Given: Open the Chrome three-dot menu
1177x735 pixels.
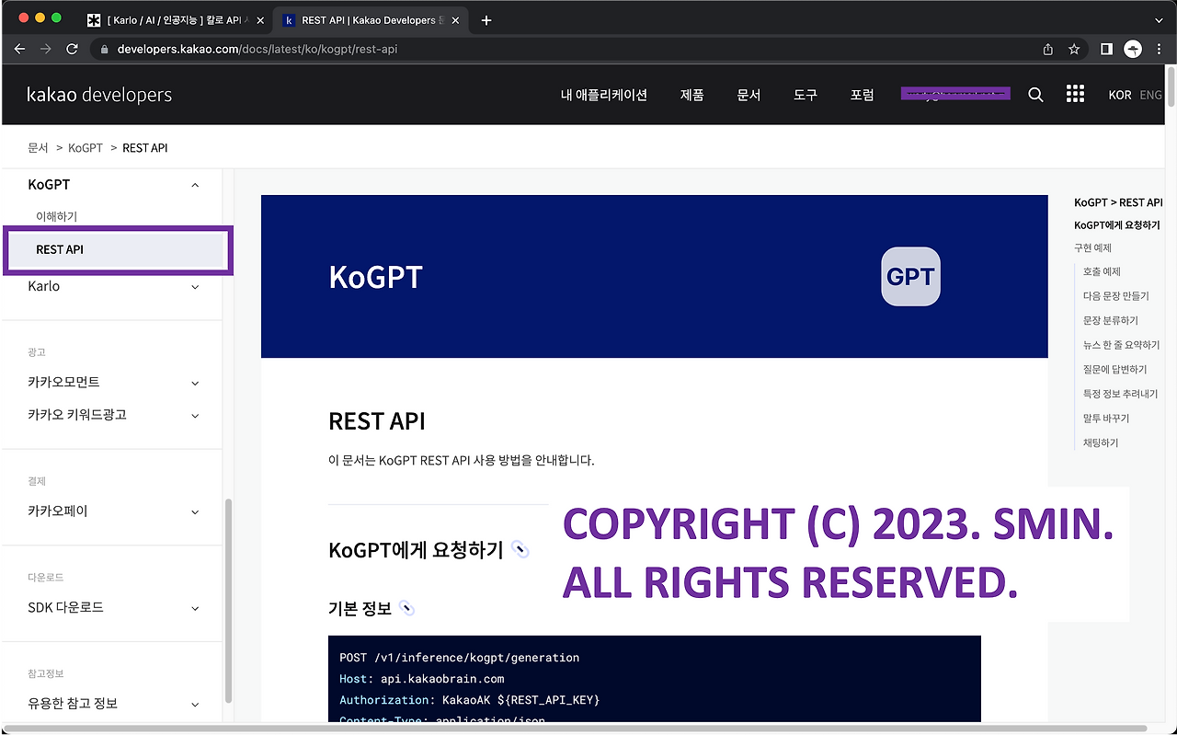Looking at the screenshot, I should [1159, 49].
